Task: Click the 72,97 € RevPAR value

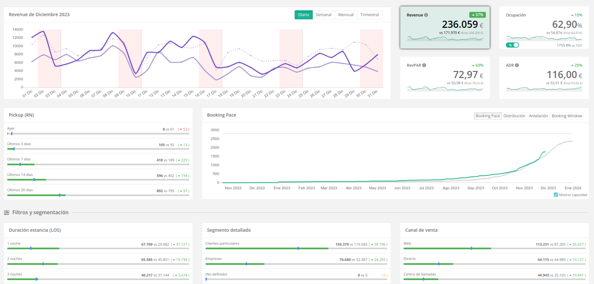Action: pyautogui.click(x=468, y=75)
